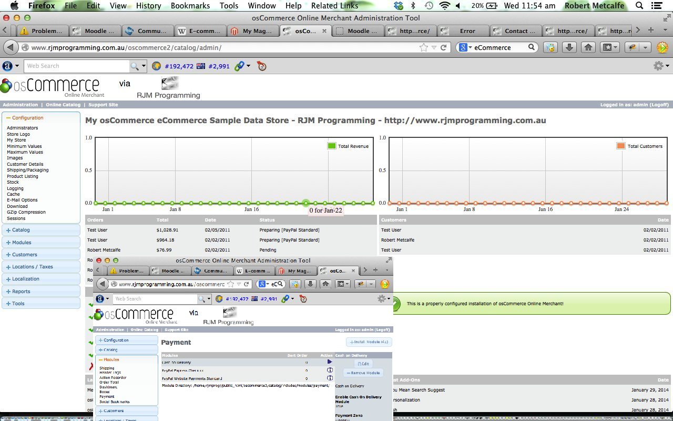This screenshot has height=421, width=673.
Task: Click the Total Customers orange legend swatch
Action: click(621, 146)
